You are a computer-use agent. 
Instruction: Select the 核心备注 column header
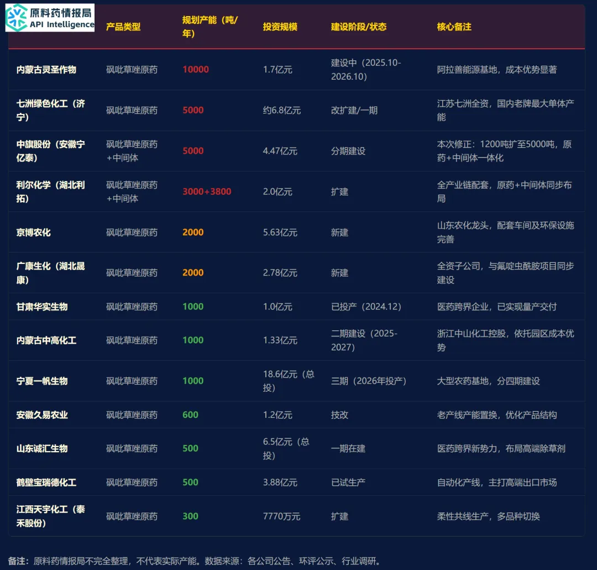454,27
